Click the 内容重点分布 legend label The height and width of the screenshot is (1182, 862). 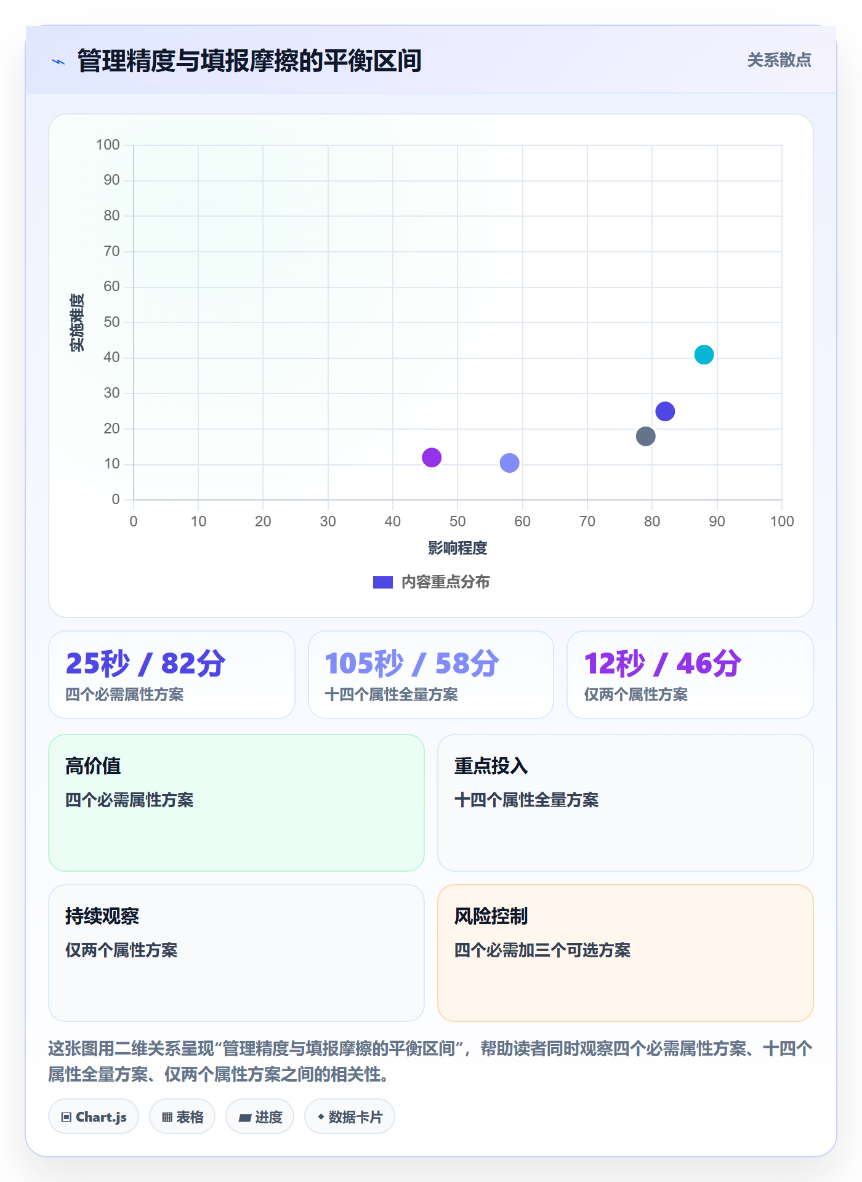pyautogui.click(x=445, y=582)
